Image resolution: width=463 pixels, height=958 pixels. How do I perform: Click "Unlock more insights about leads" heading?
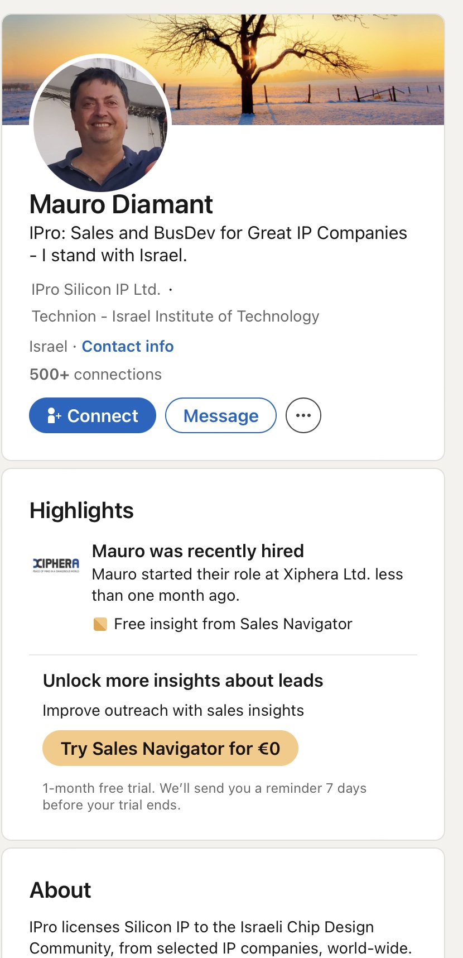[183, 681]
